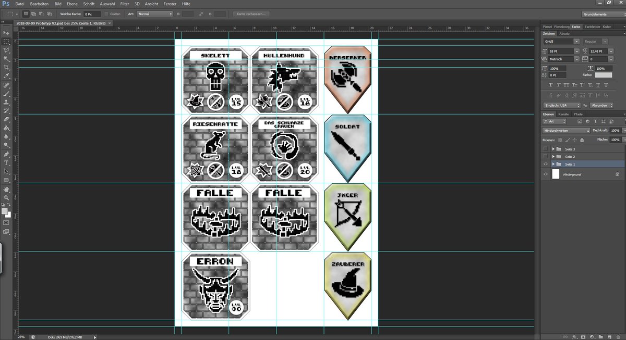Open anti-aliasing dropdown Abrunden

[601, 105]
